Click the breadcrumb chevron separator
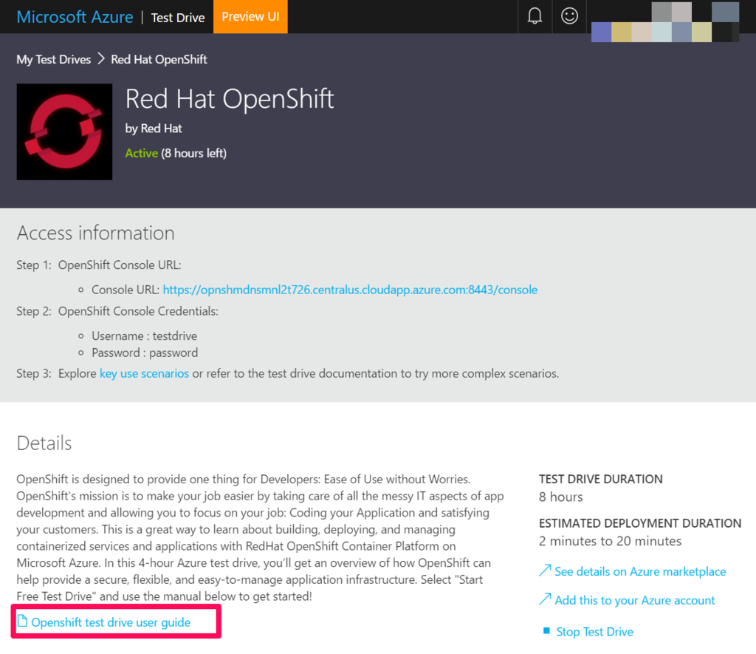This screenshot has width=756, height=654. [100, 59]
